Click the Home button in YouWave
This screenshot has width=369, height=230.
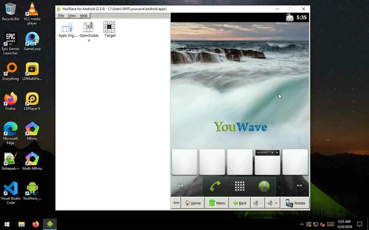coord(193,203)
